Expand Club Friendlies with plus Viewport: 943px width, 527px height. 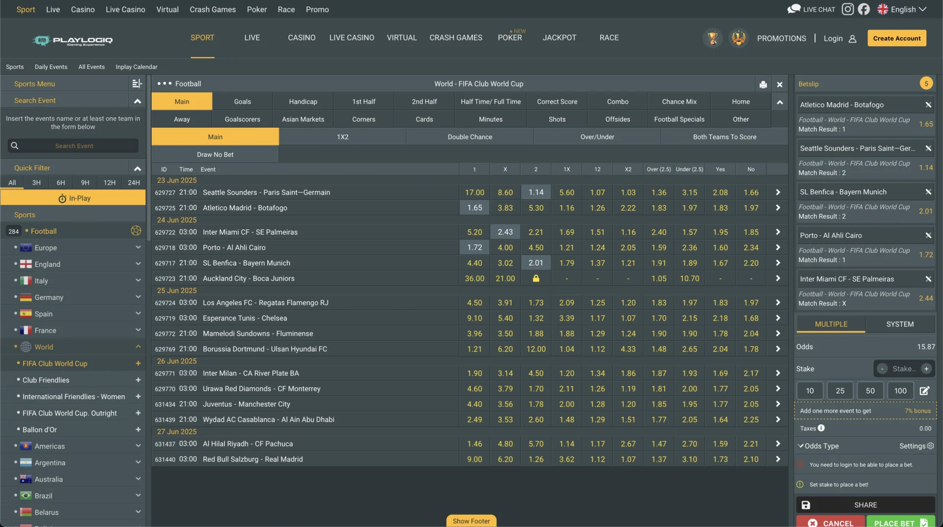click(138, 380)
